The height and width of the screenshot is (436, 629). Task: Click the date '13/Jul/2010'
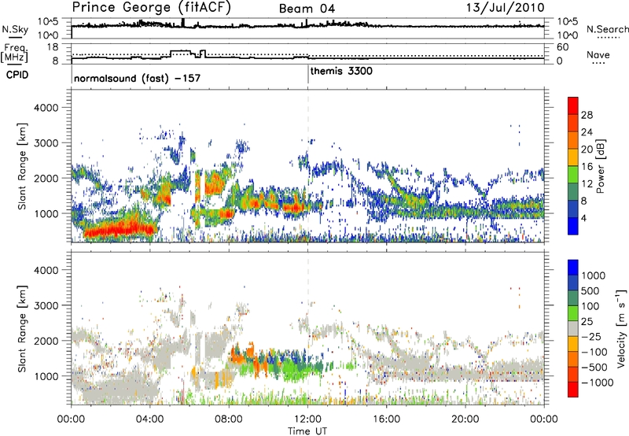pyautogui.click(x=506, y=8)
